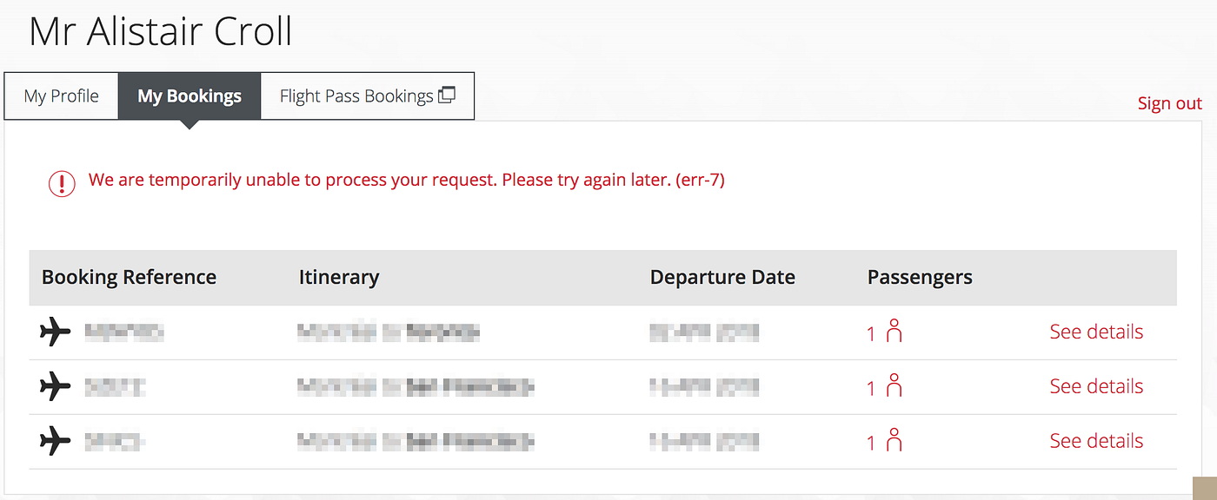
Task: Click the airplane icon in second booking row
Action: pyautogui.click(x=55, y=386)
